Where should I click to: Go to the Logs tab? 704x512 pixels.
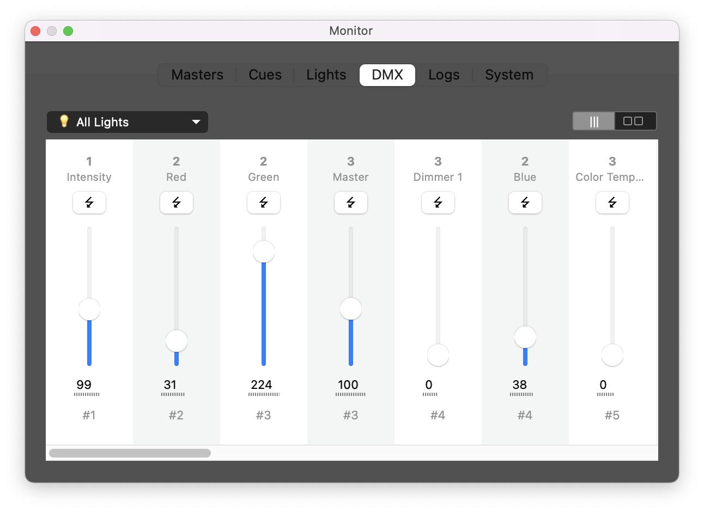pyautogui.click(x=444, y=75)
